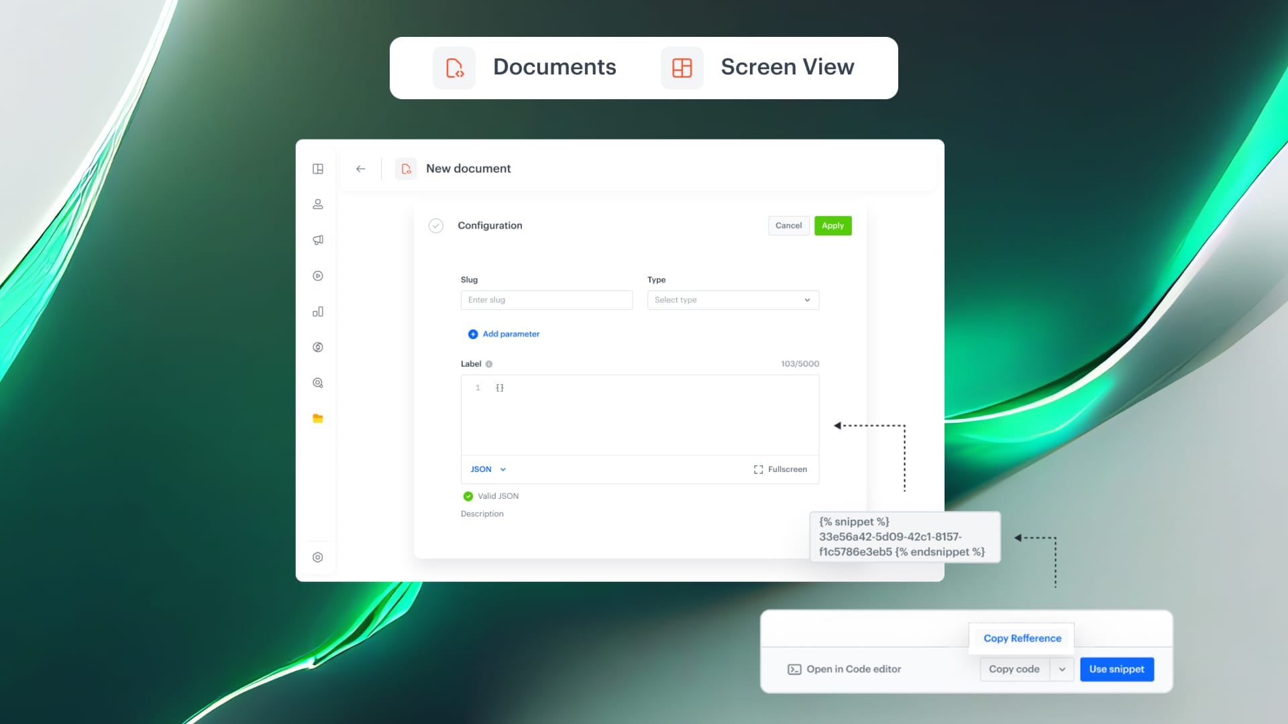The image size is (1288, 724).
Task: Open the yellow folder section in sidebar
Action: coord(318,418)
